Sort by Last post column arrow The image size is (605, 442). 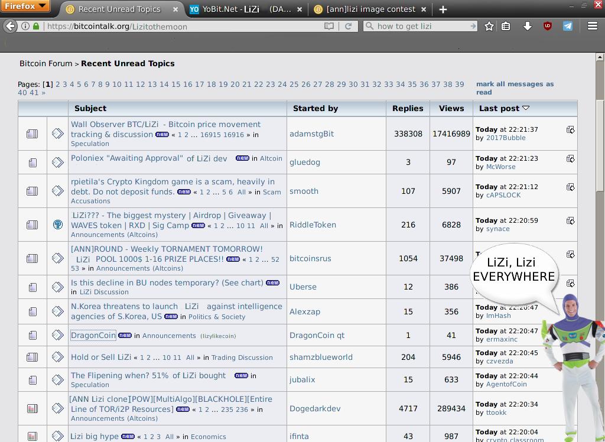(525, 108)
